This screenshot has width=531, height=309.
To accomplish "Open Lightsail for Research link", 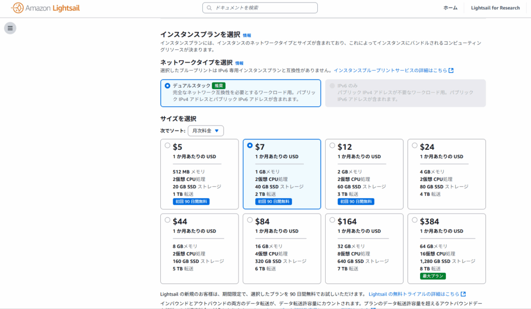I will click(495, 8).
